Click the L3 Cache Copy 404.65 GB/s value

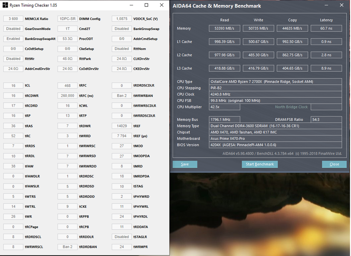[292, 68]
